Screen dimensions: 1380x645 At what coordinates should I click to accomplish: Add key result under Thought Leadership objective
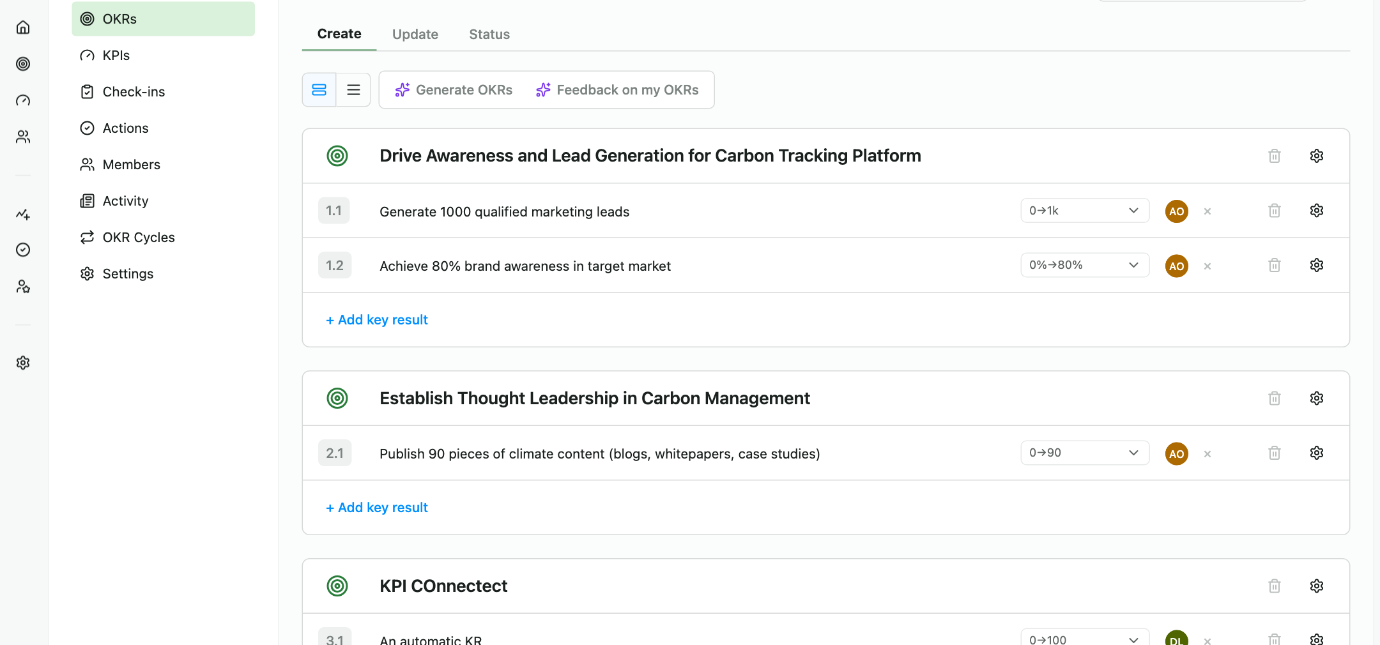377,508
